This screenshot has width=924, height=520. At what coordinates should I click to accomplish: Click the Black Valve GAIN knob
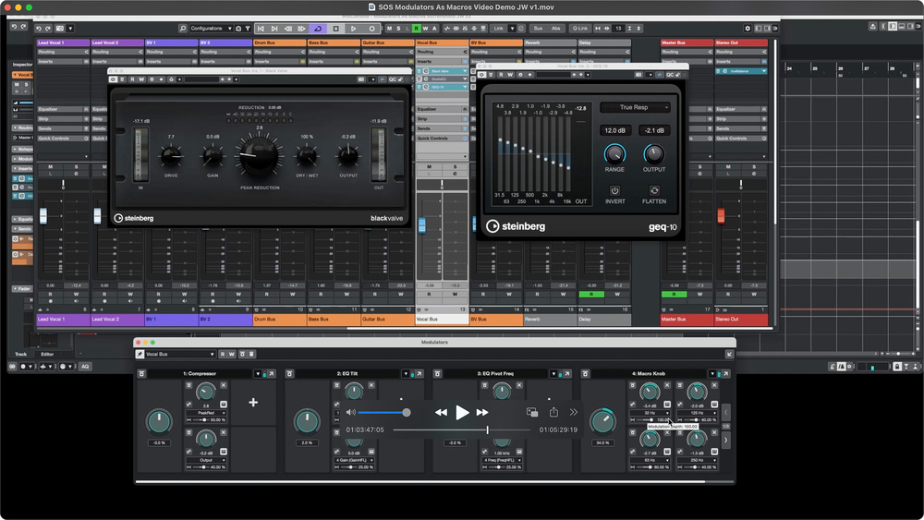(x=213, y=157)
